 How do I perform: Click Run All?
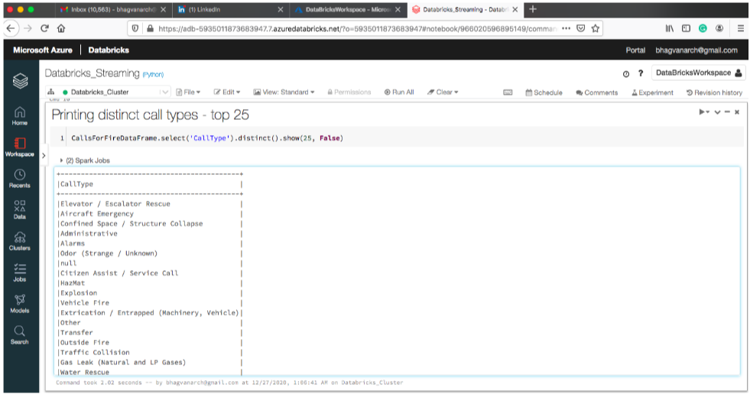[399, 92]
